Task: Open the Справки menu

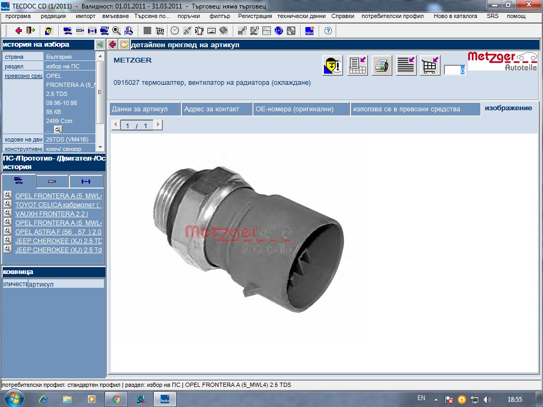Action: click(343, 16)
